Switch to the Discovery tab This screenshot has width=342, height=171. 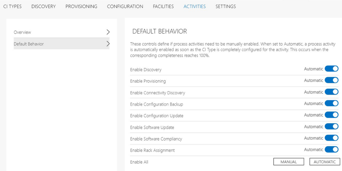43,6
